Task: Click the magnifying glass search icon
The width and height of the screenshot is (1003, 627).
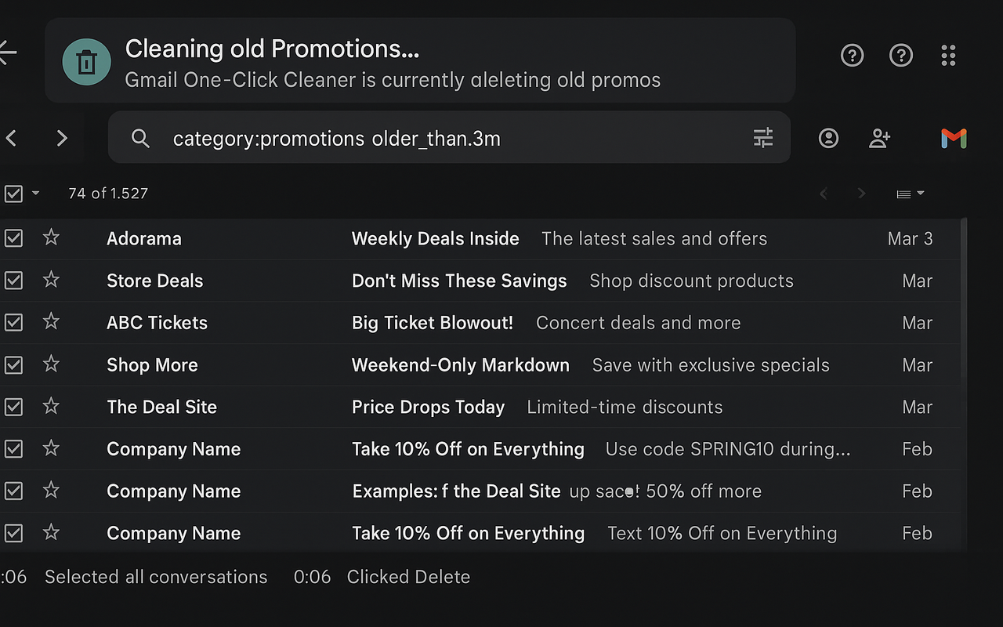Action: pos(140,138)
